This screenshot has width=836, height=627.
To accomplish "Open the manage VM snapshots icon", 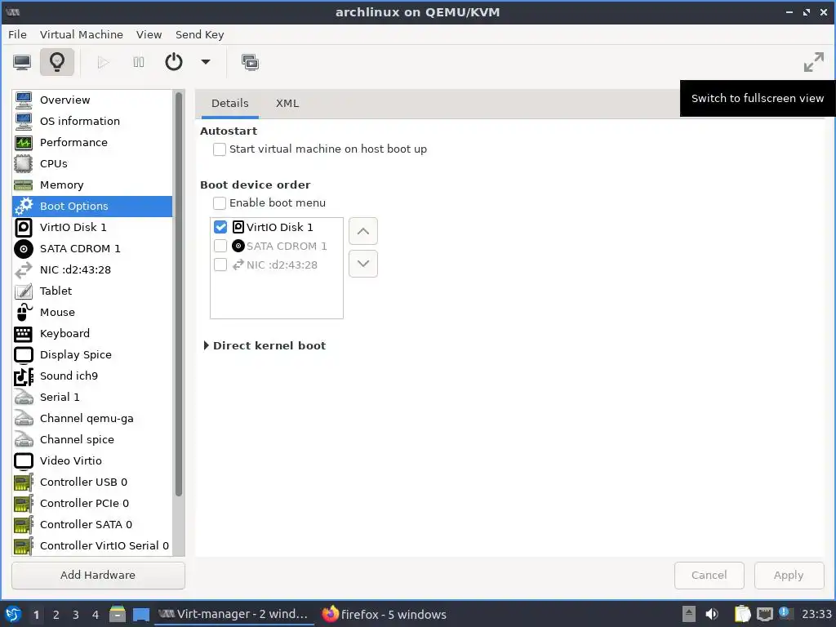I will point(250,62).
